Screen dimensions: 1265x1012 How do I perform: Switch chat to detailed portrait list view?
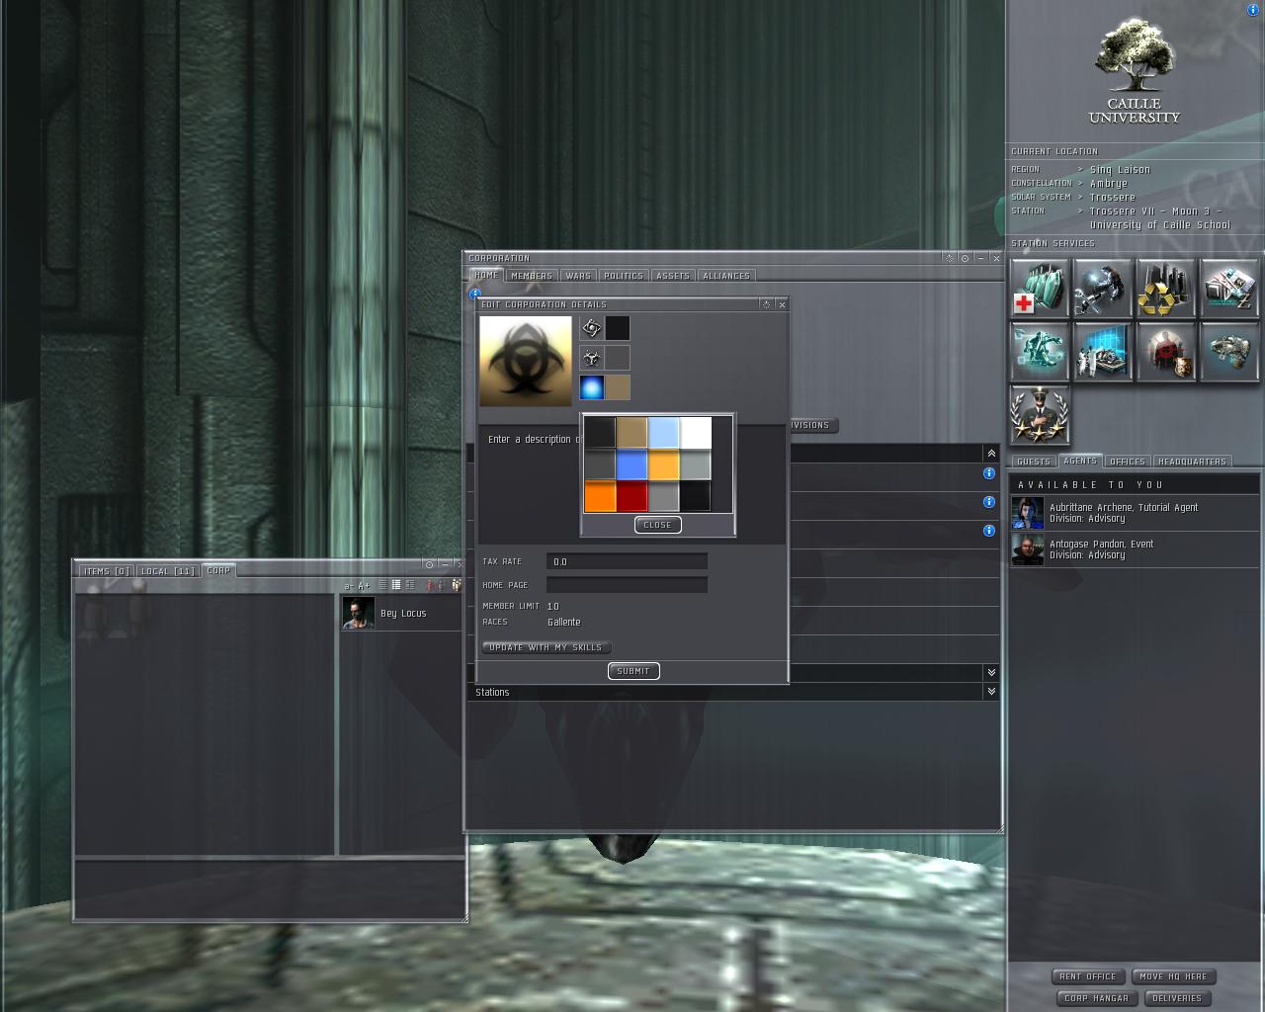410,585
